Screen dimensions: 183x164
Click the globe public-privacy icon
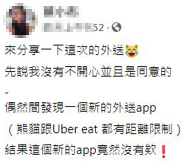[116, 27]
